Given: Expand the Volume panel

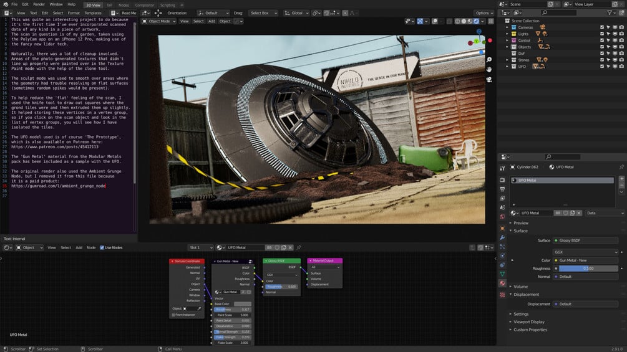Looking at the screenshot, I should pos(520,287).
